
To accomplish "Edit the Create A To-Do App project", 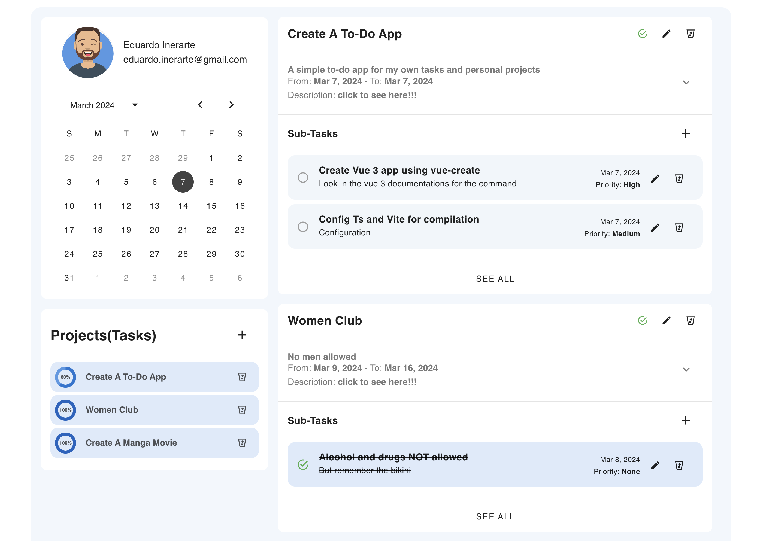I will point(666,34).
